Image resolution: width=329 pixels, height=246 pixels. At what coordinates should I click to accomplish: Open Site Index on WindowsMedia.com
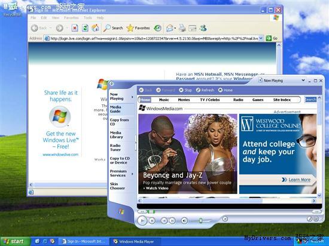pyautogui.click(x=282, y=100)
